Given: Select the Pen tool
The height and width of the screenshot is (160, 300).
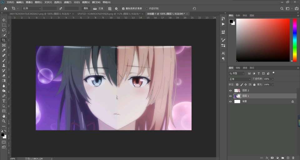Looking at the screenshot, I should pos(4,96).
